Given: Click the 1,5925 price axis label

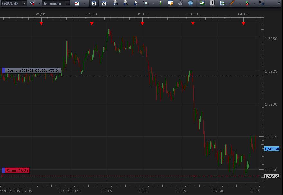Looking at the screenshot, I should pos(271,71).
